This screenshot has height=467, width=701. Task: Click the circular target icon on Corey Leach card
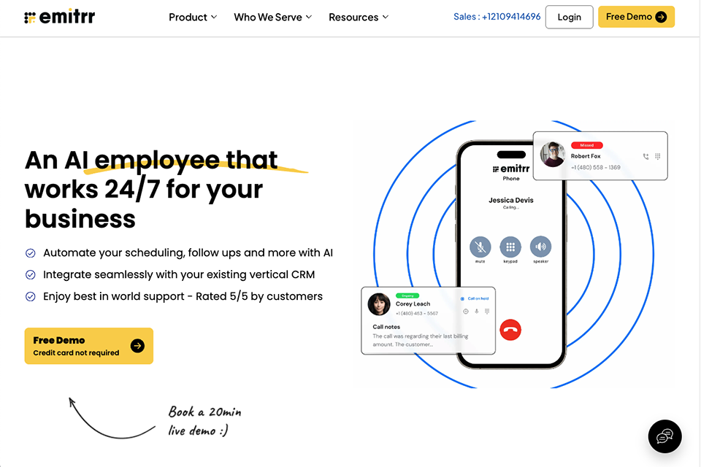point(466,311)
